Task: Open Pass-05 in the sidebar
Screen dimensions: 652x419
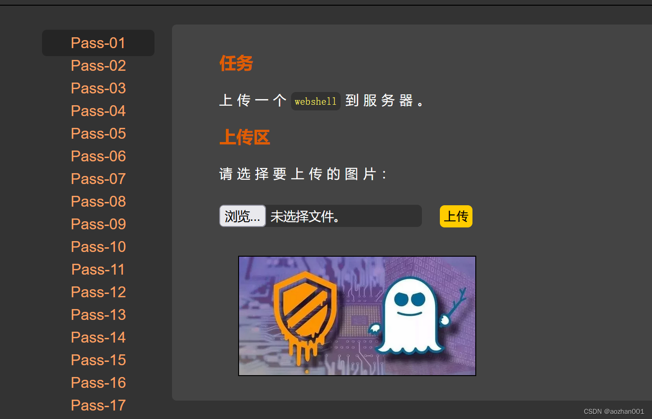Action: pos(98,134)
